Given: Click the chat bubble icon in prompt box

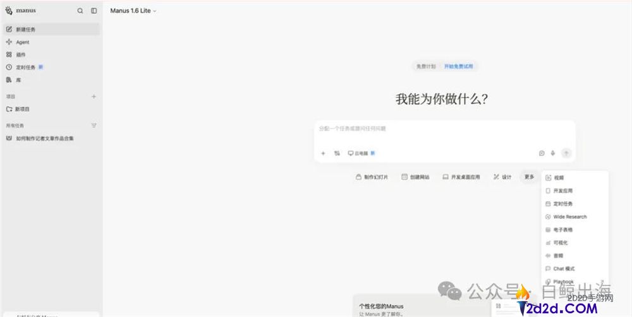Looking at the screenshot, I should pyautogui.click(x=542, y=153).
